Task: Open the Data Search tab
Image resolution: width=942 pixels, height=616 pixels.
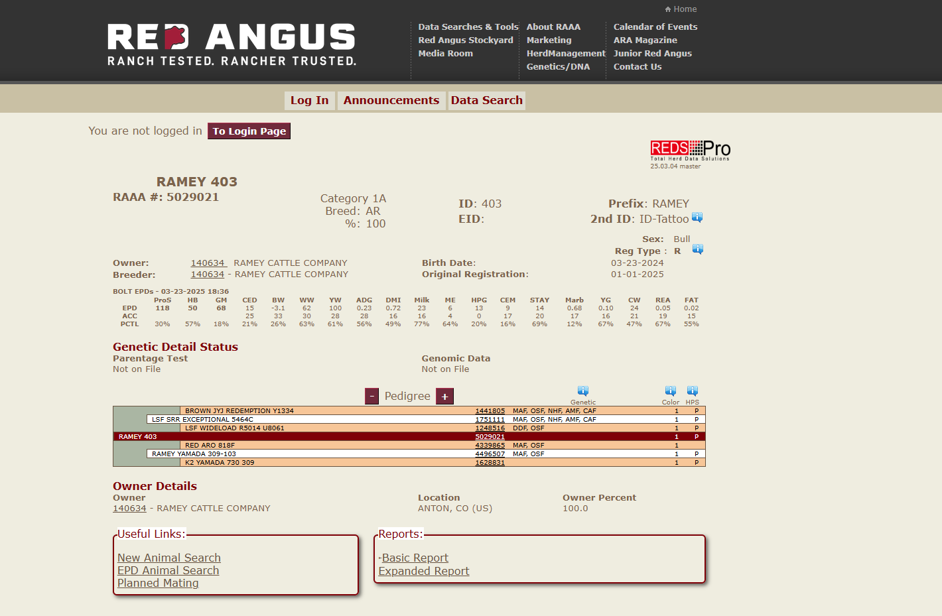Action: 487,100
